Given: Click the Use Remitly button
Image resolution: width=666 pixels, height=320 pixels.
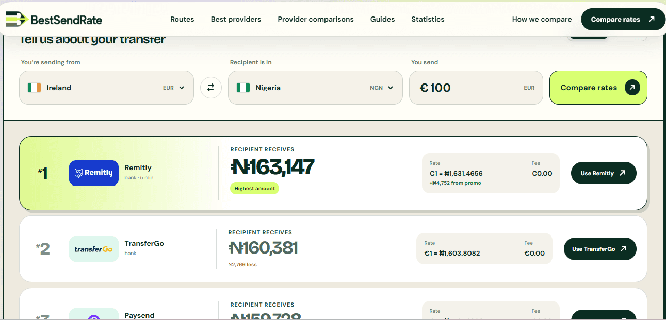Looking at the screenshot, I should point(604,173).
